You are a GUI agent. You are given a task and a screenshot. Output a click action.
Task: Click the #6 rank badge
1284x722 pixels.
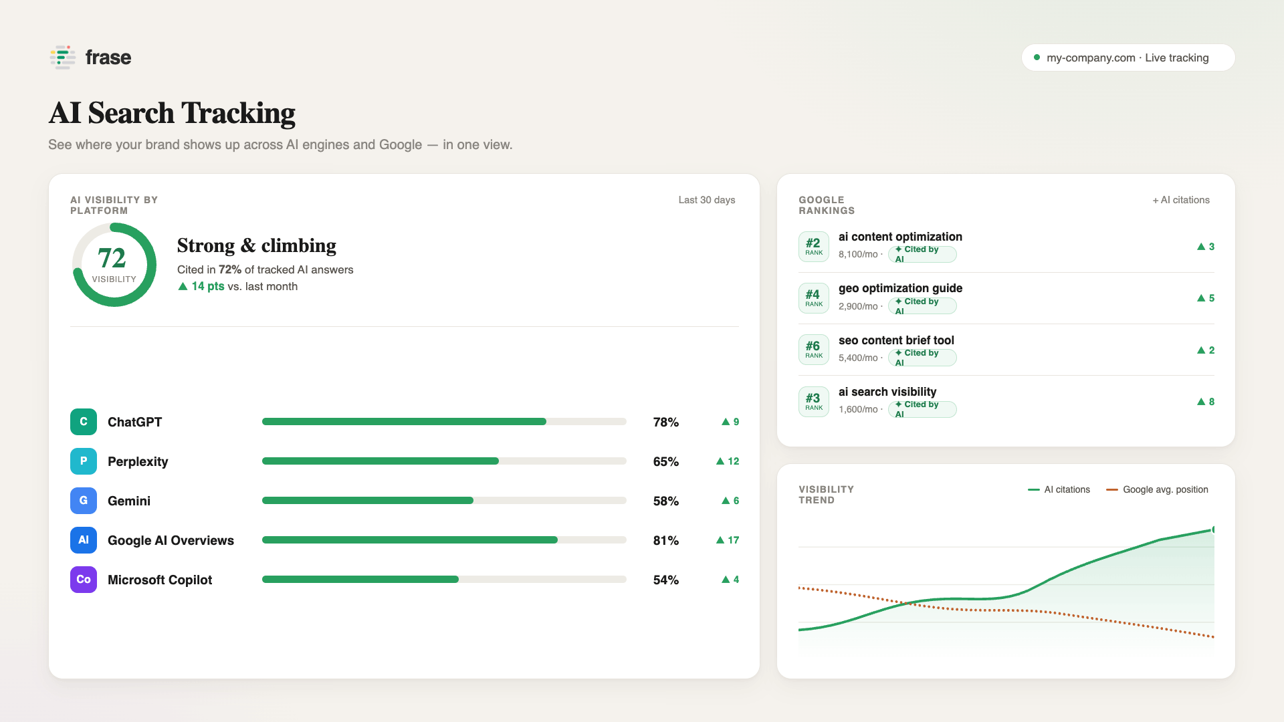pos(814,350)
